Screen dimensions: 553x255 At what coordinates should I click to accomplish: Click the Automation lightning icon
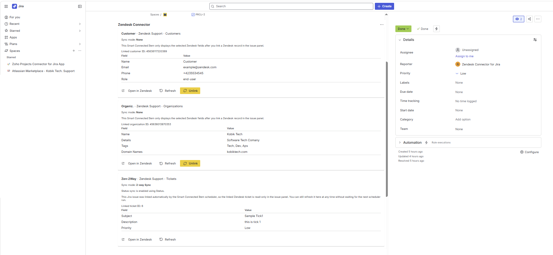426,143
